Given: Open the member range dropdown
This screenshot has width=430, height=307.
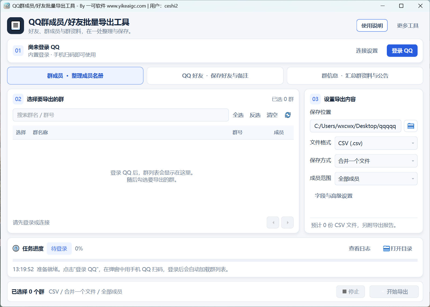Looking at the screenshot, I should pos(376,179).
